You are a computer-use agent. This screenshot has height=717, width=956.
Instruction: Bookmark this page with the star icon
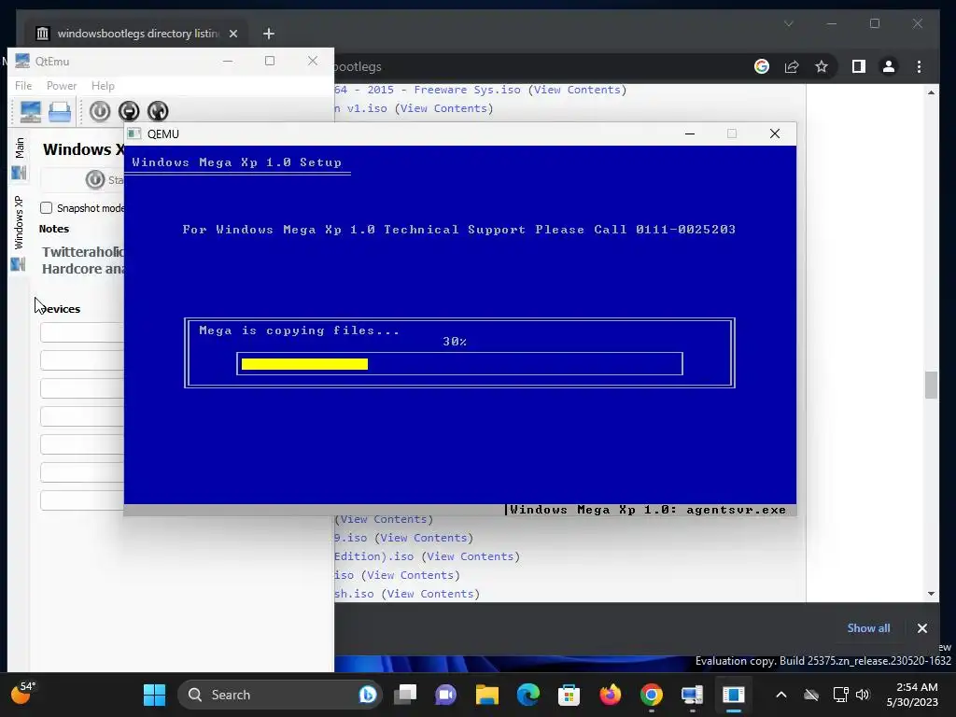(x=822, y=66)
